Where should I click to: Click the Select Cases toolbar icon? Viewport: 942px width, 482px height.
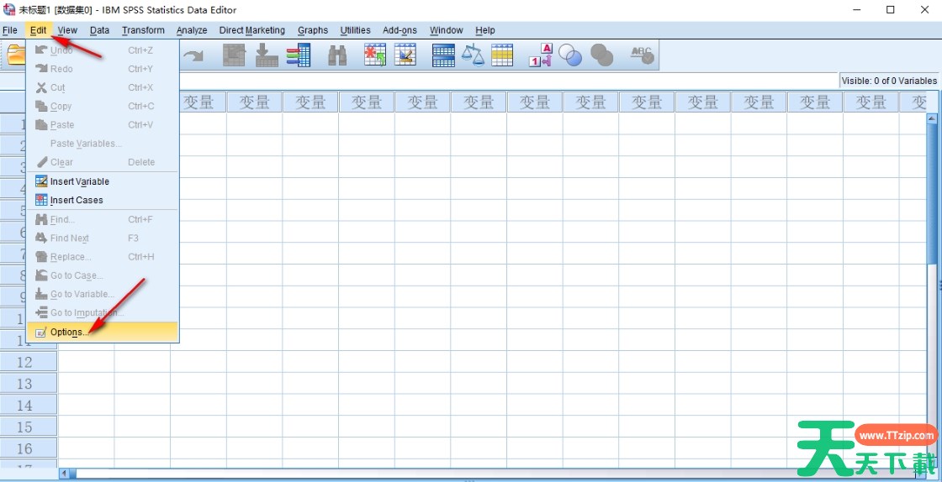[502, 55]
